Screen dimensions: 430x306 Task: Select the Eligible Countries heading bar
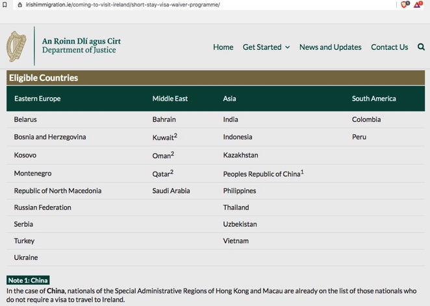click(x=216, y=78)
